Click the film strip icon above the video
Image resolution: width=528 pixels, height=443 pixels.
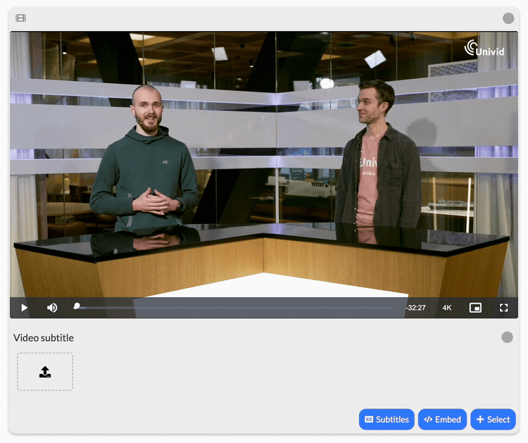click(20, 18)
